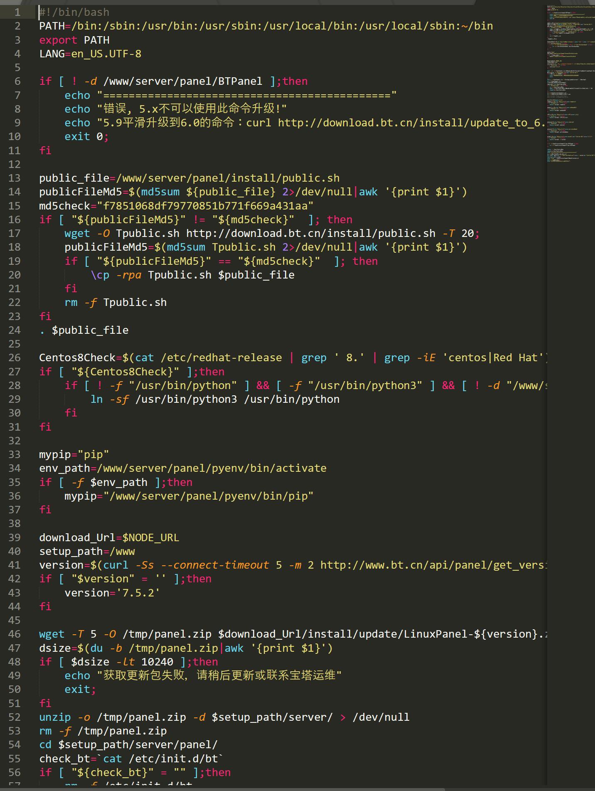
Task: Click '--connect-timeout' option on line 41
Action: pyautogui.click(x=215, y=565)
